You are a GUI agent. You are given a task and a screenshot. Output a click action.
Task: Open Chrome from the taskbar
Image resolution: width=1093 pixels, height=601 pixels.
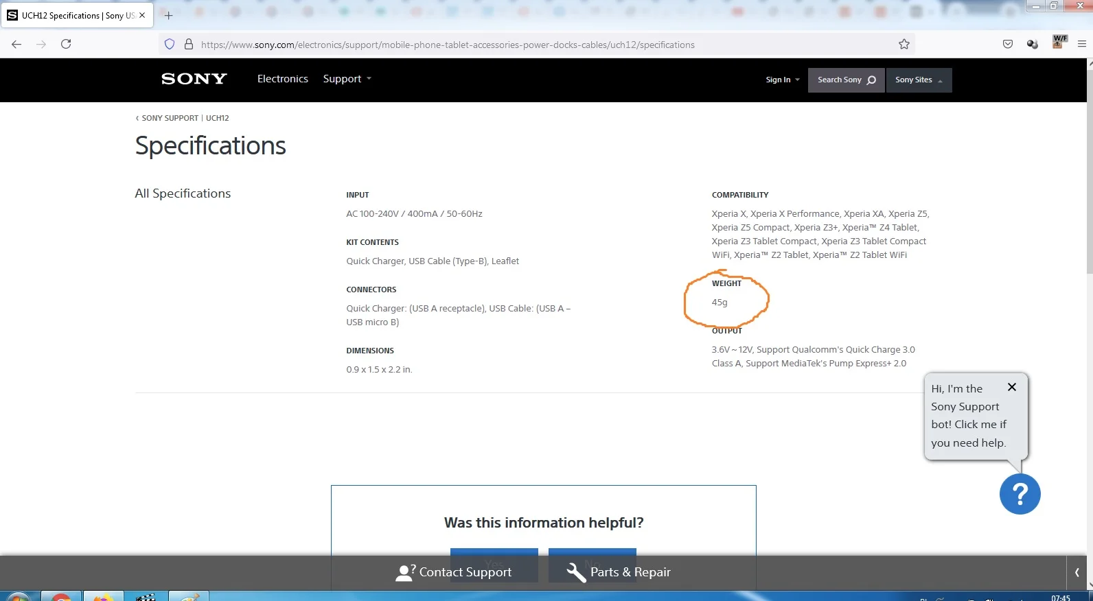click(x=62, y=596)
